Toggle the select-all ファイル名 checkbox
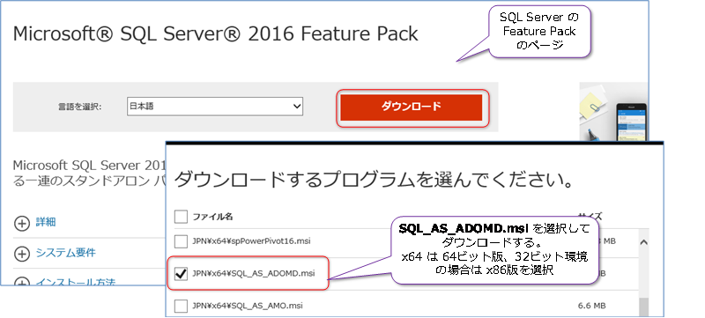 [x=181, y=217]
